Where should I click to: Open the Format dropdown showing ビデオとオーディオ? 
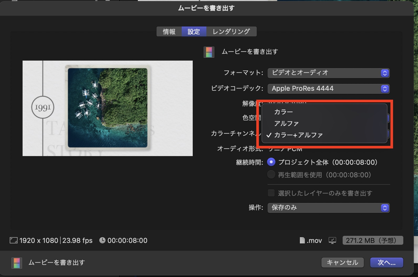(x=328, y=73)
